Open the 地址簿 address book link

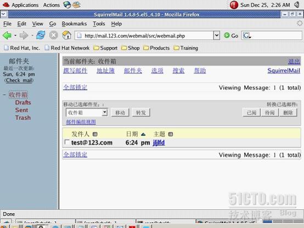point(106,71)
